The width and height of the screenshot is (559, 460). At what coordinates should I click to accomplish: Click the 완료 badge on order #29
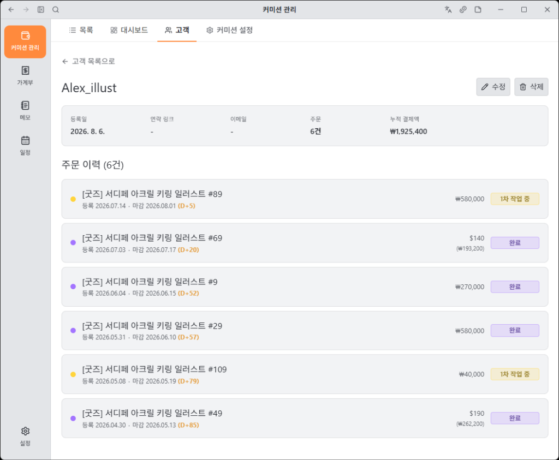[x=515, y=331]
